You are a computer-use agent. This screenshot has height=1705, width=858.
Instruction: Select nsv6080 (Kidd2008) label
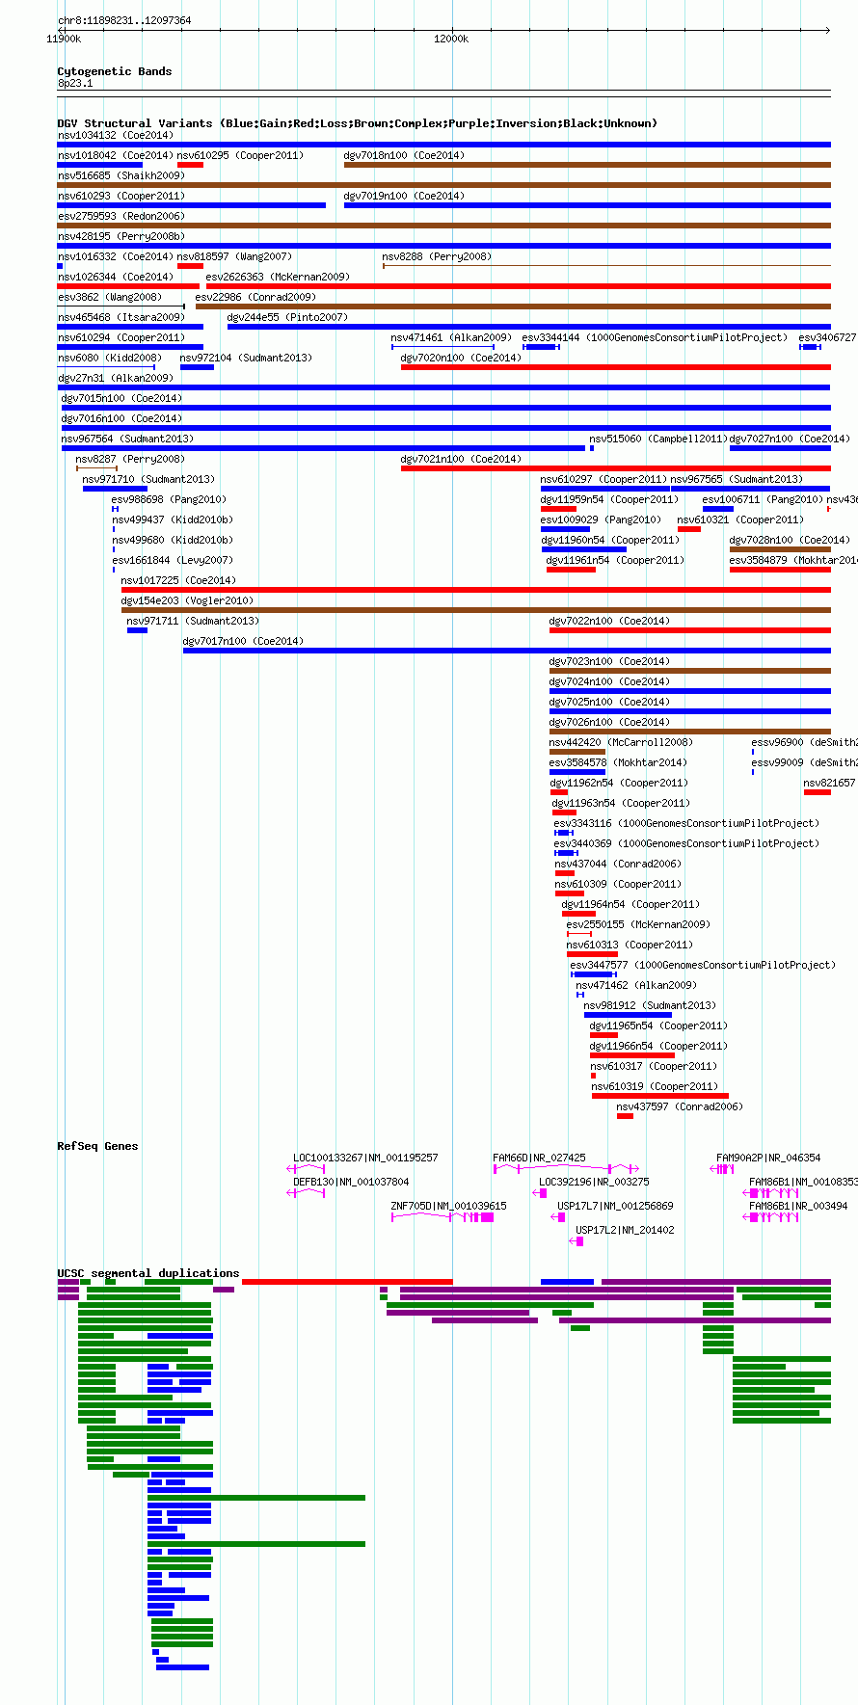(110, 358)
